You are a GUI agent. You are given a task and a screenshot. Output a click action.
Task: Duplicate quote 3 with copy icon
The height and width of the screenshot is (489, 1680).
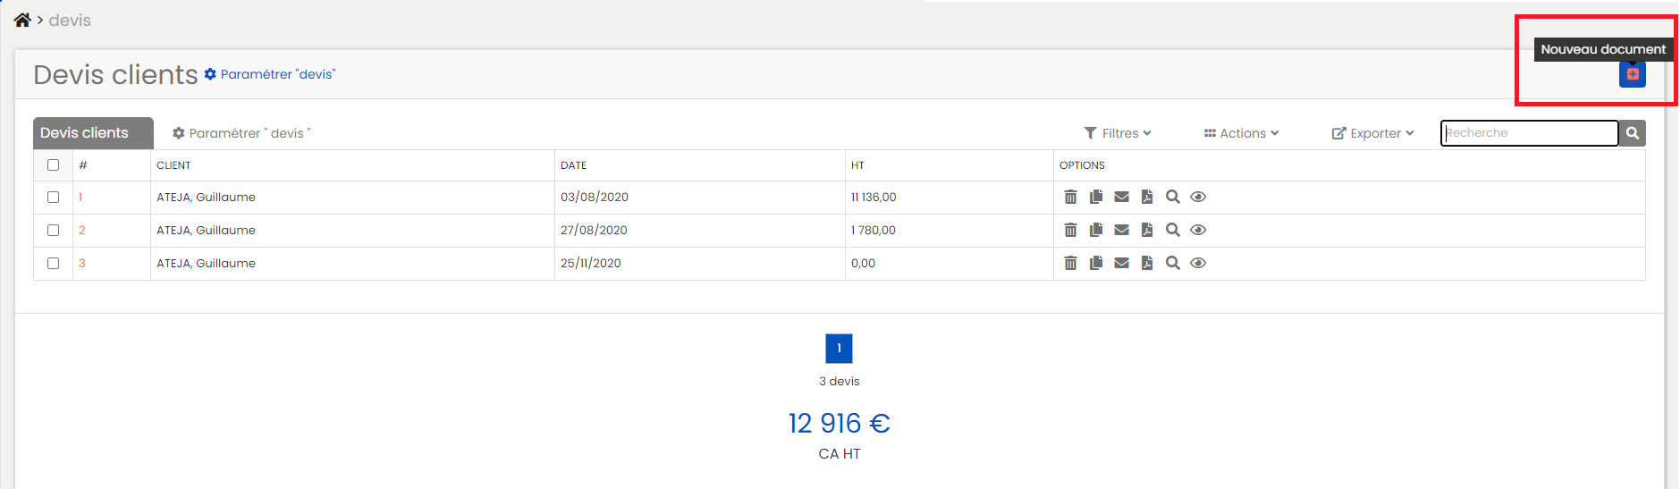point(1096,263)
